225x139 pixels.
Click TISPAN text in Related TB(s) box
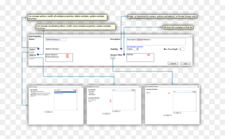coord(130,55)
